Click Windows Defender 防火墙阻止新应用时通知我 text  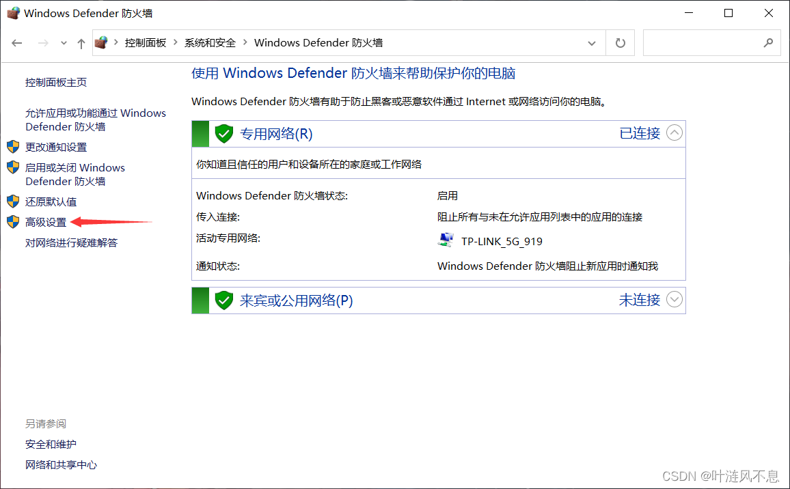[x=547, y=266]
